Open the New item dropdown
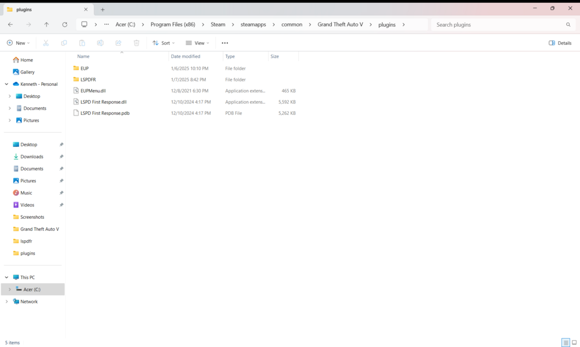This screenshot has height=347, width=580. (18, 42)
